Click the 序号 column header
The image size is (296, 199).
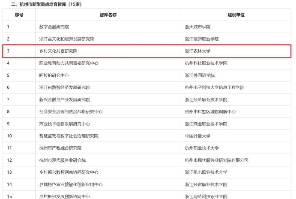coord(19,15)
